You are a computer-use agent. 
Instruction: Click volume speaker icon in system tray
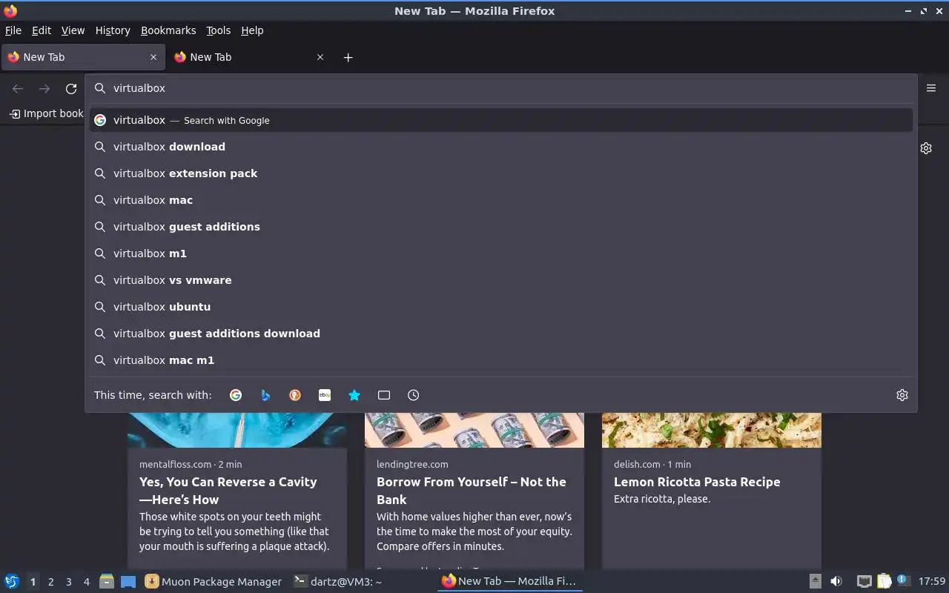(836, 582)
